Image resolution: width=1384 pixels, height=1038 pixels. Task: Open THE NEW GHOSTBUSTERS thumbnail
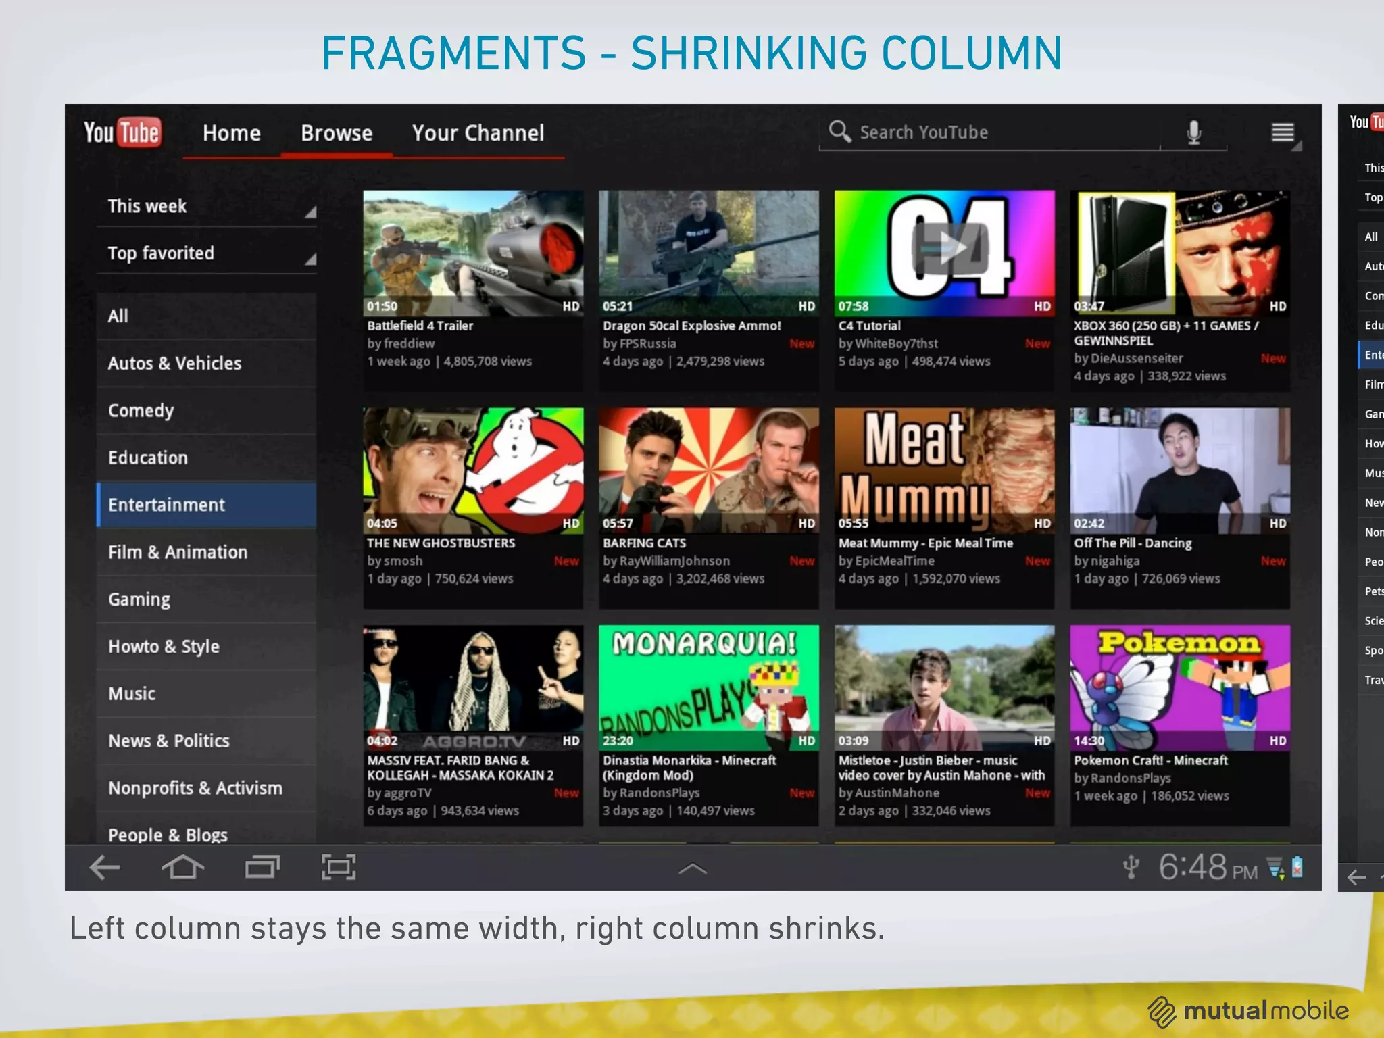473,471
